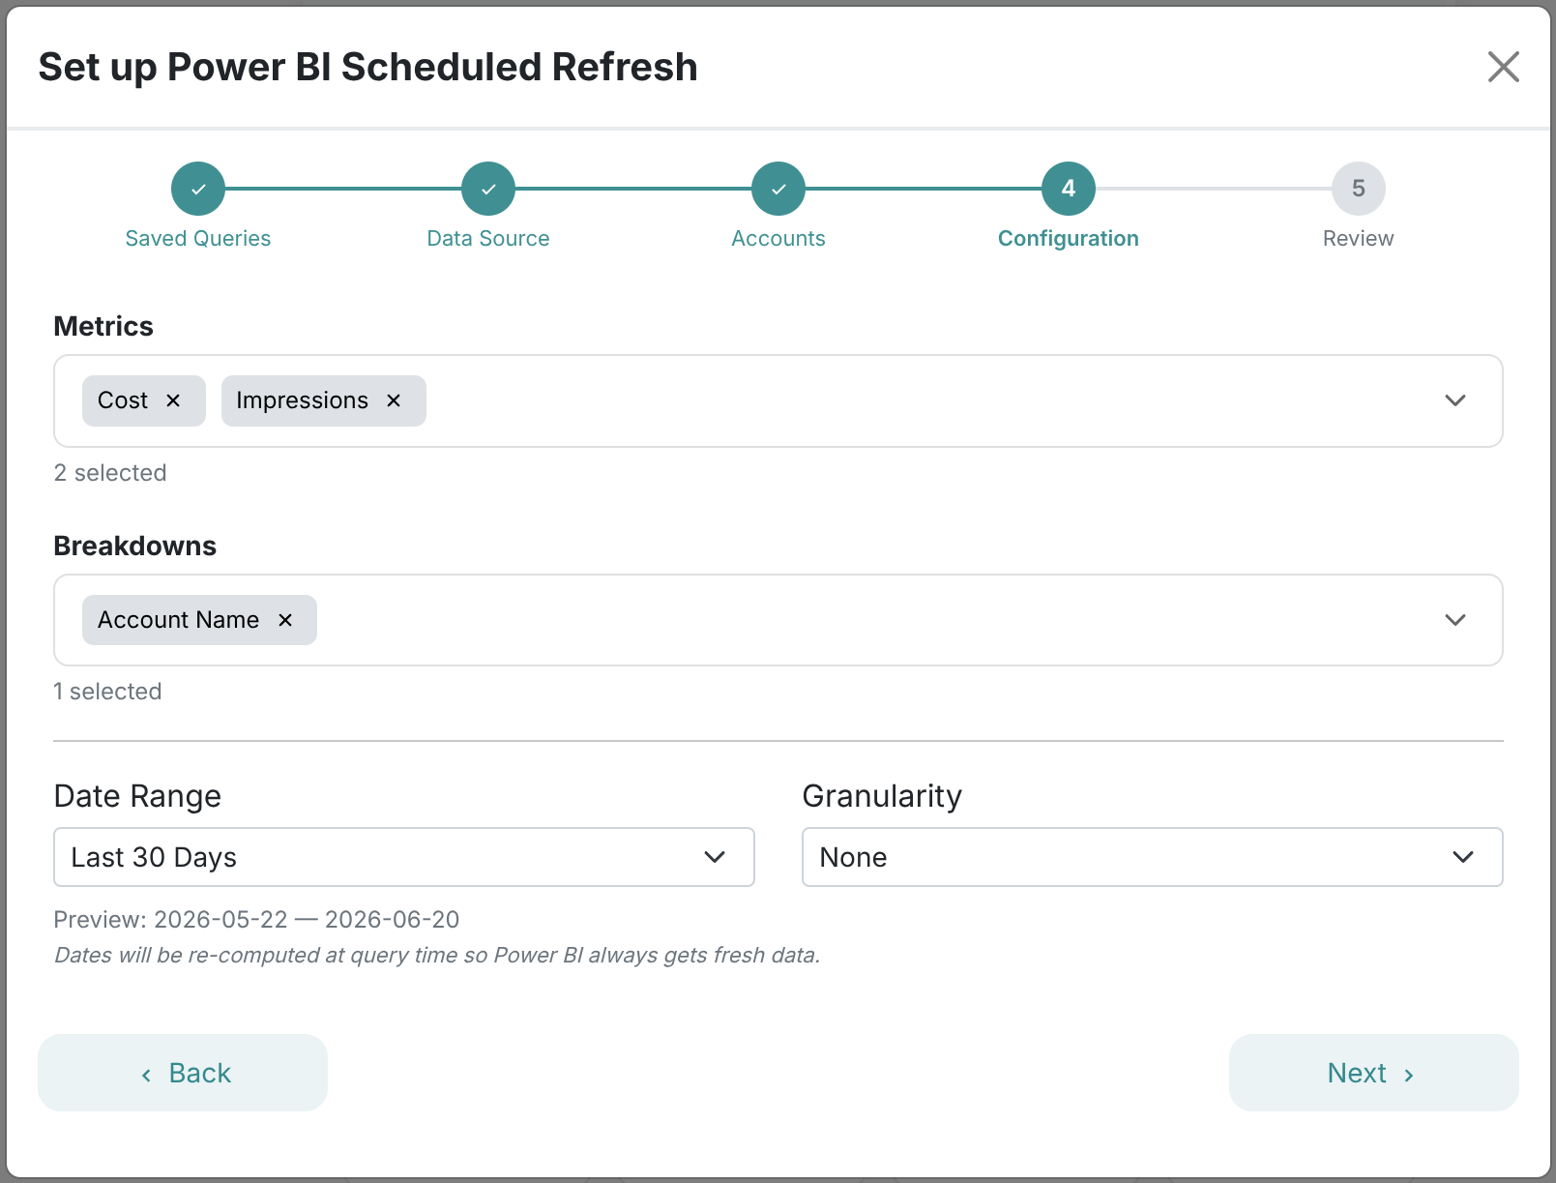Click the Metrics section heading
Image resolution: width=1556 pixels, height=1183 pixels.
pyautogui.click(x=103, y=327)
